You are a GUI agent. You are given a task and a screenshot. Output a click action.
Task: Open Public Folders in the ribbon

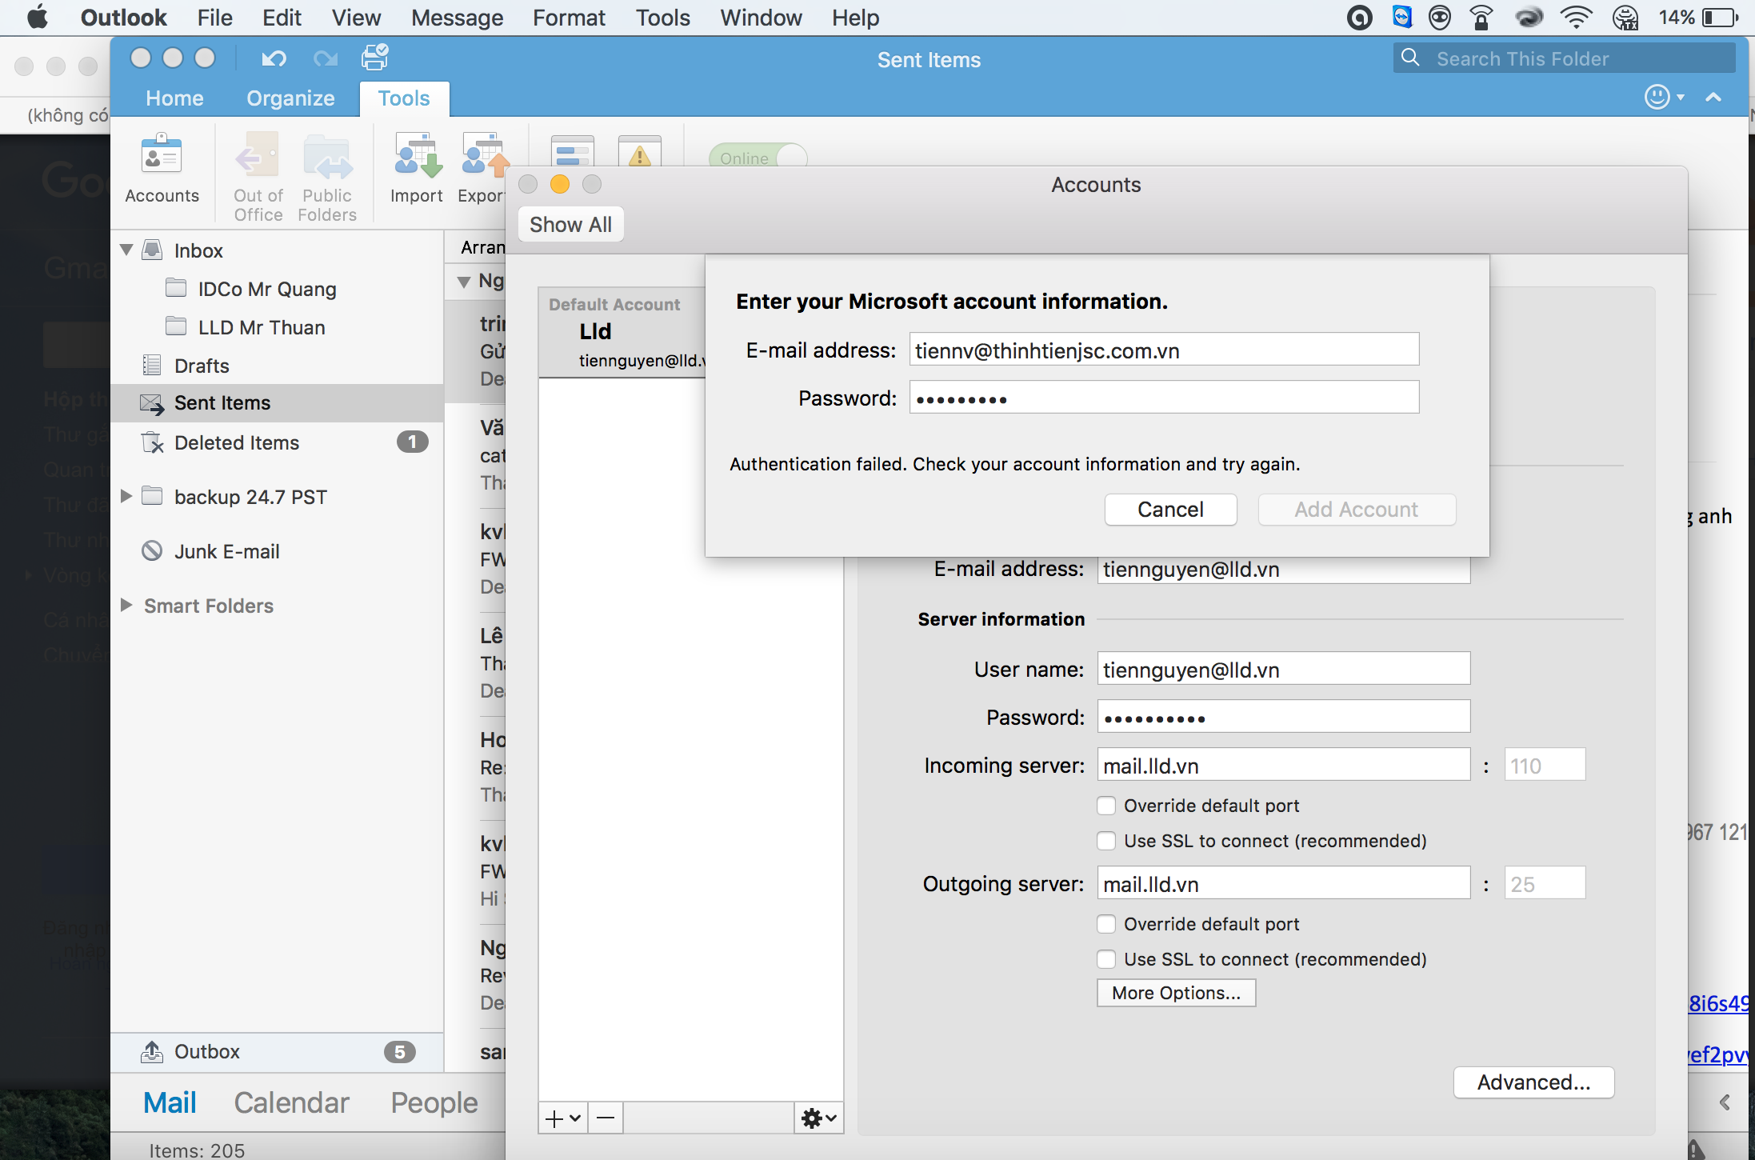tap(326, 178)
